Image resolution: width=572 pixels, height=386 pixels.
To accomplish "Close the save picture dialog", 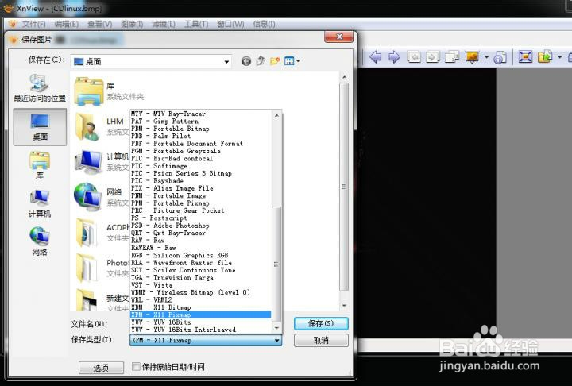I will point(339,37).
